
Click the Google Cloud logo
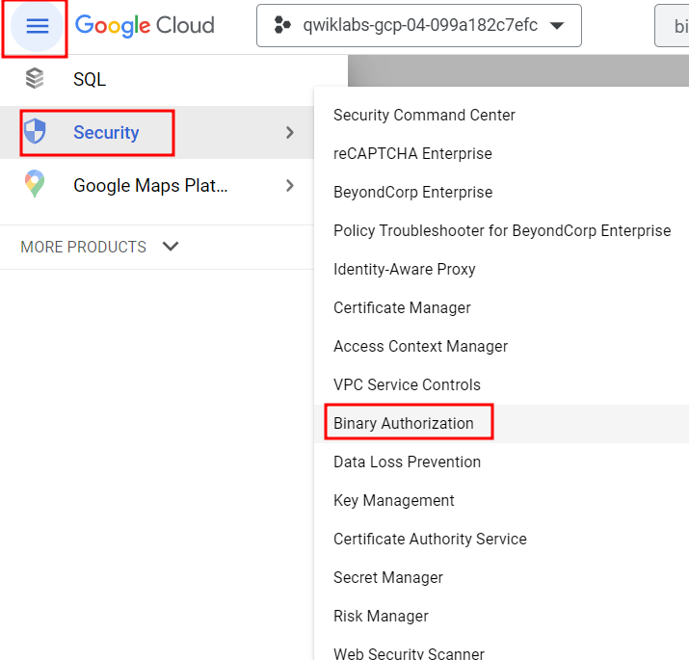145,25
